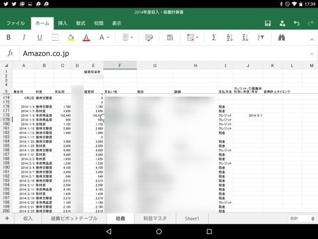Tap Android back button
Screen dimensions: 318x239
point(109,231)
